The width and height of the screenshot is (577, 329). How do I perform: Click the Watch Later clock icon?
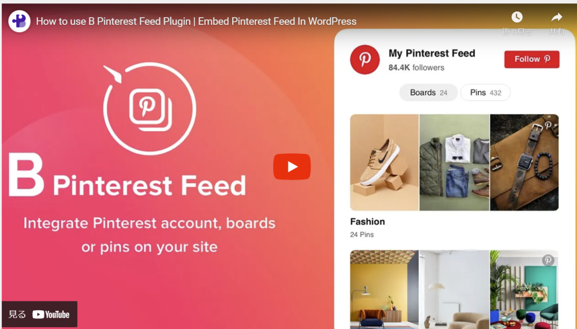pyautogui.click(x=517, y=17)
